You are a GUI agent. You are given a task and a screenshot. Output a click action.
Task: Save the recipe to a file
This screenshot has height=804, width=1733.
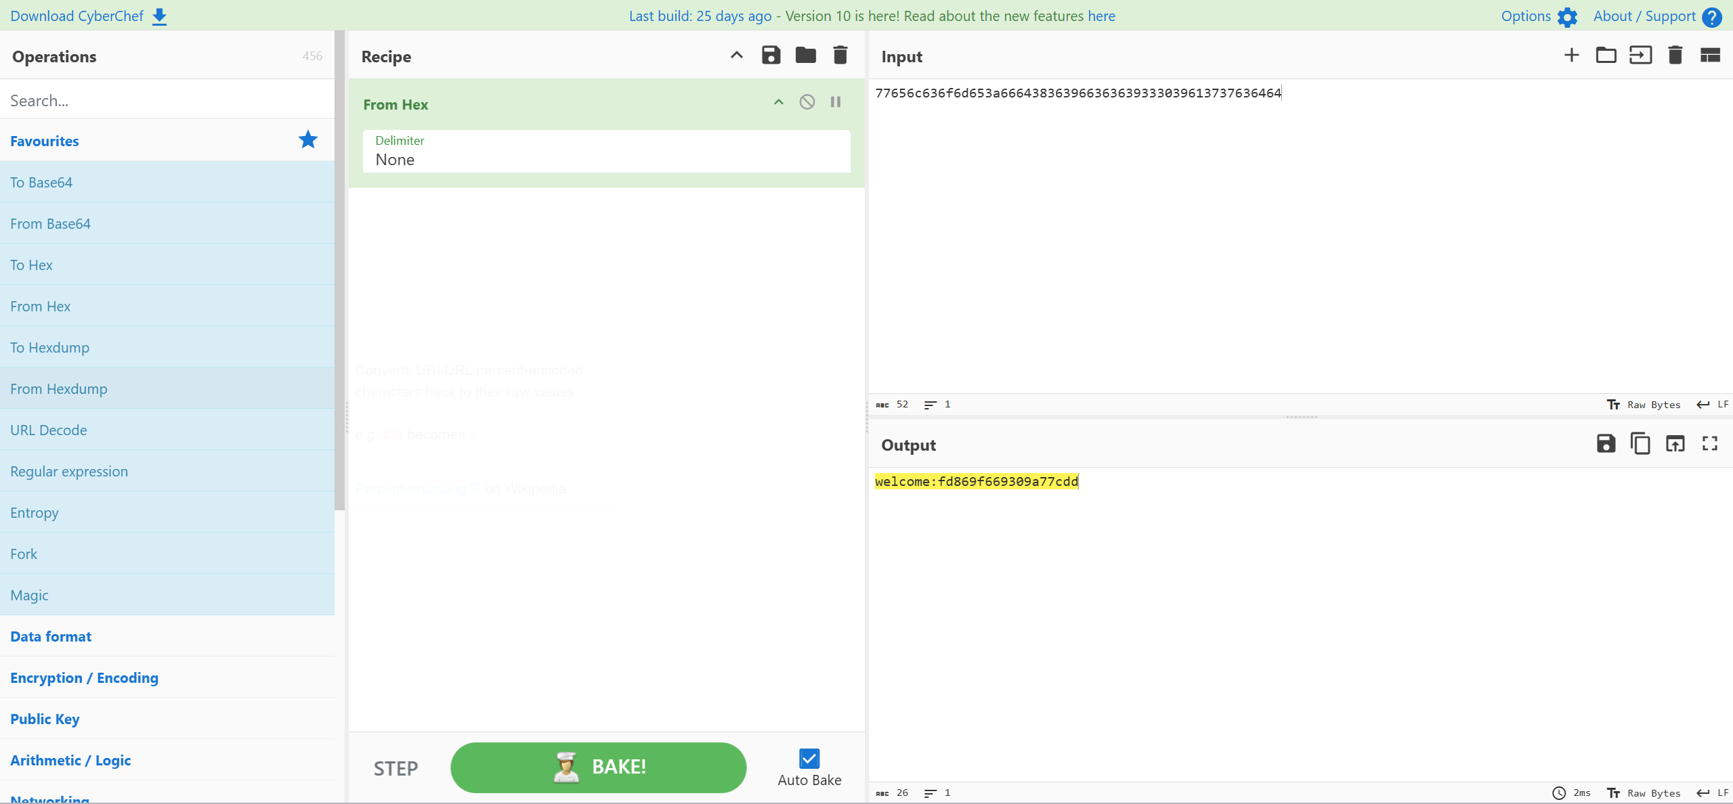(770, 55)
